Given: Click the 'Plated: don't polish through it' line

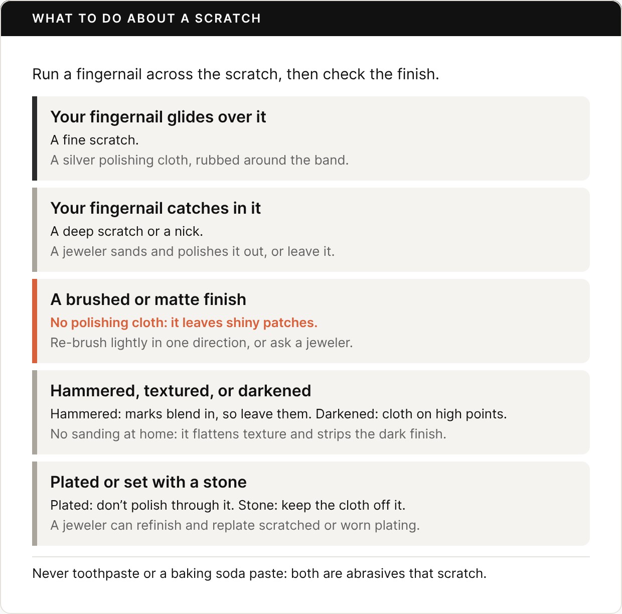Looking at the screenshot, I should point(228,505).
